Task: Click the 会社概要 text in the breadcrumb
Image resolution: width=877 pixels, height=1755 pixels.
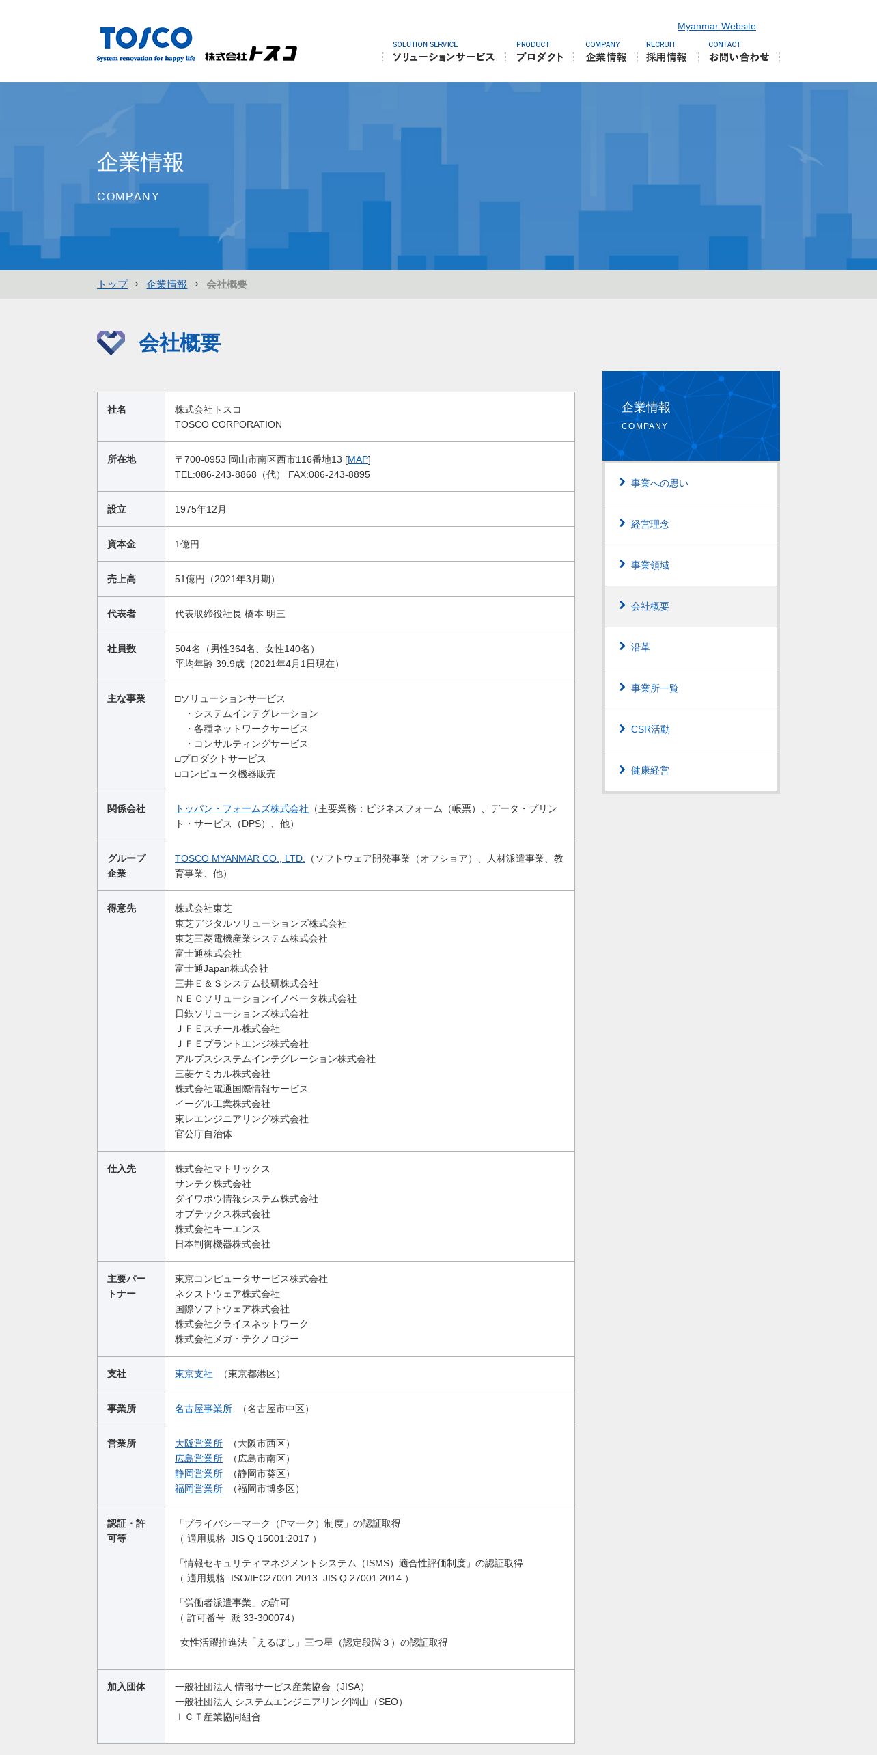Action: [227, 284]
